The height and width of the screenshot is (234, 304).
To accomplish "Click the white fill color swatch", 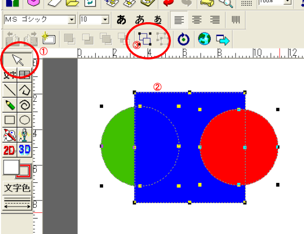I will [x=11, y=167].
